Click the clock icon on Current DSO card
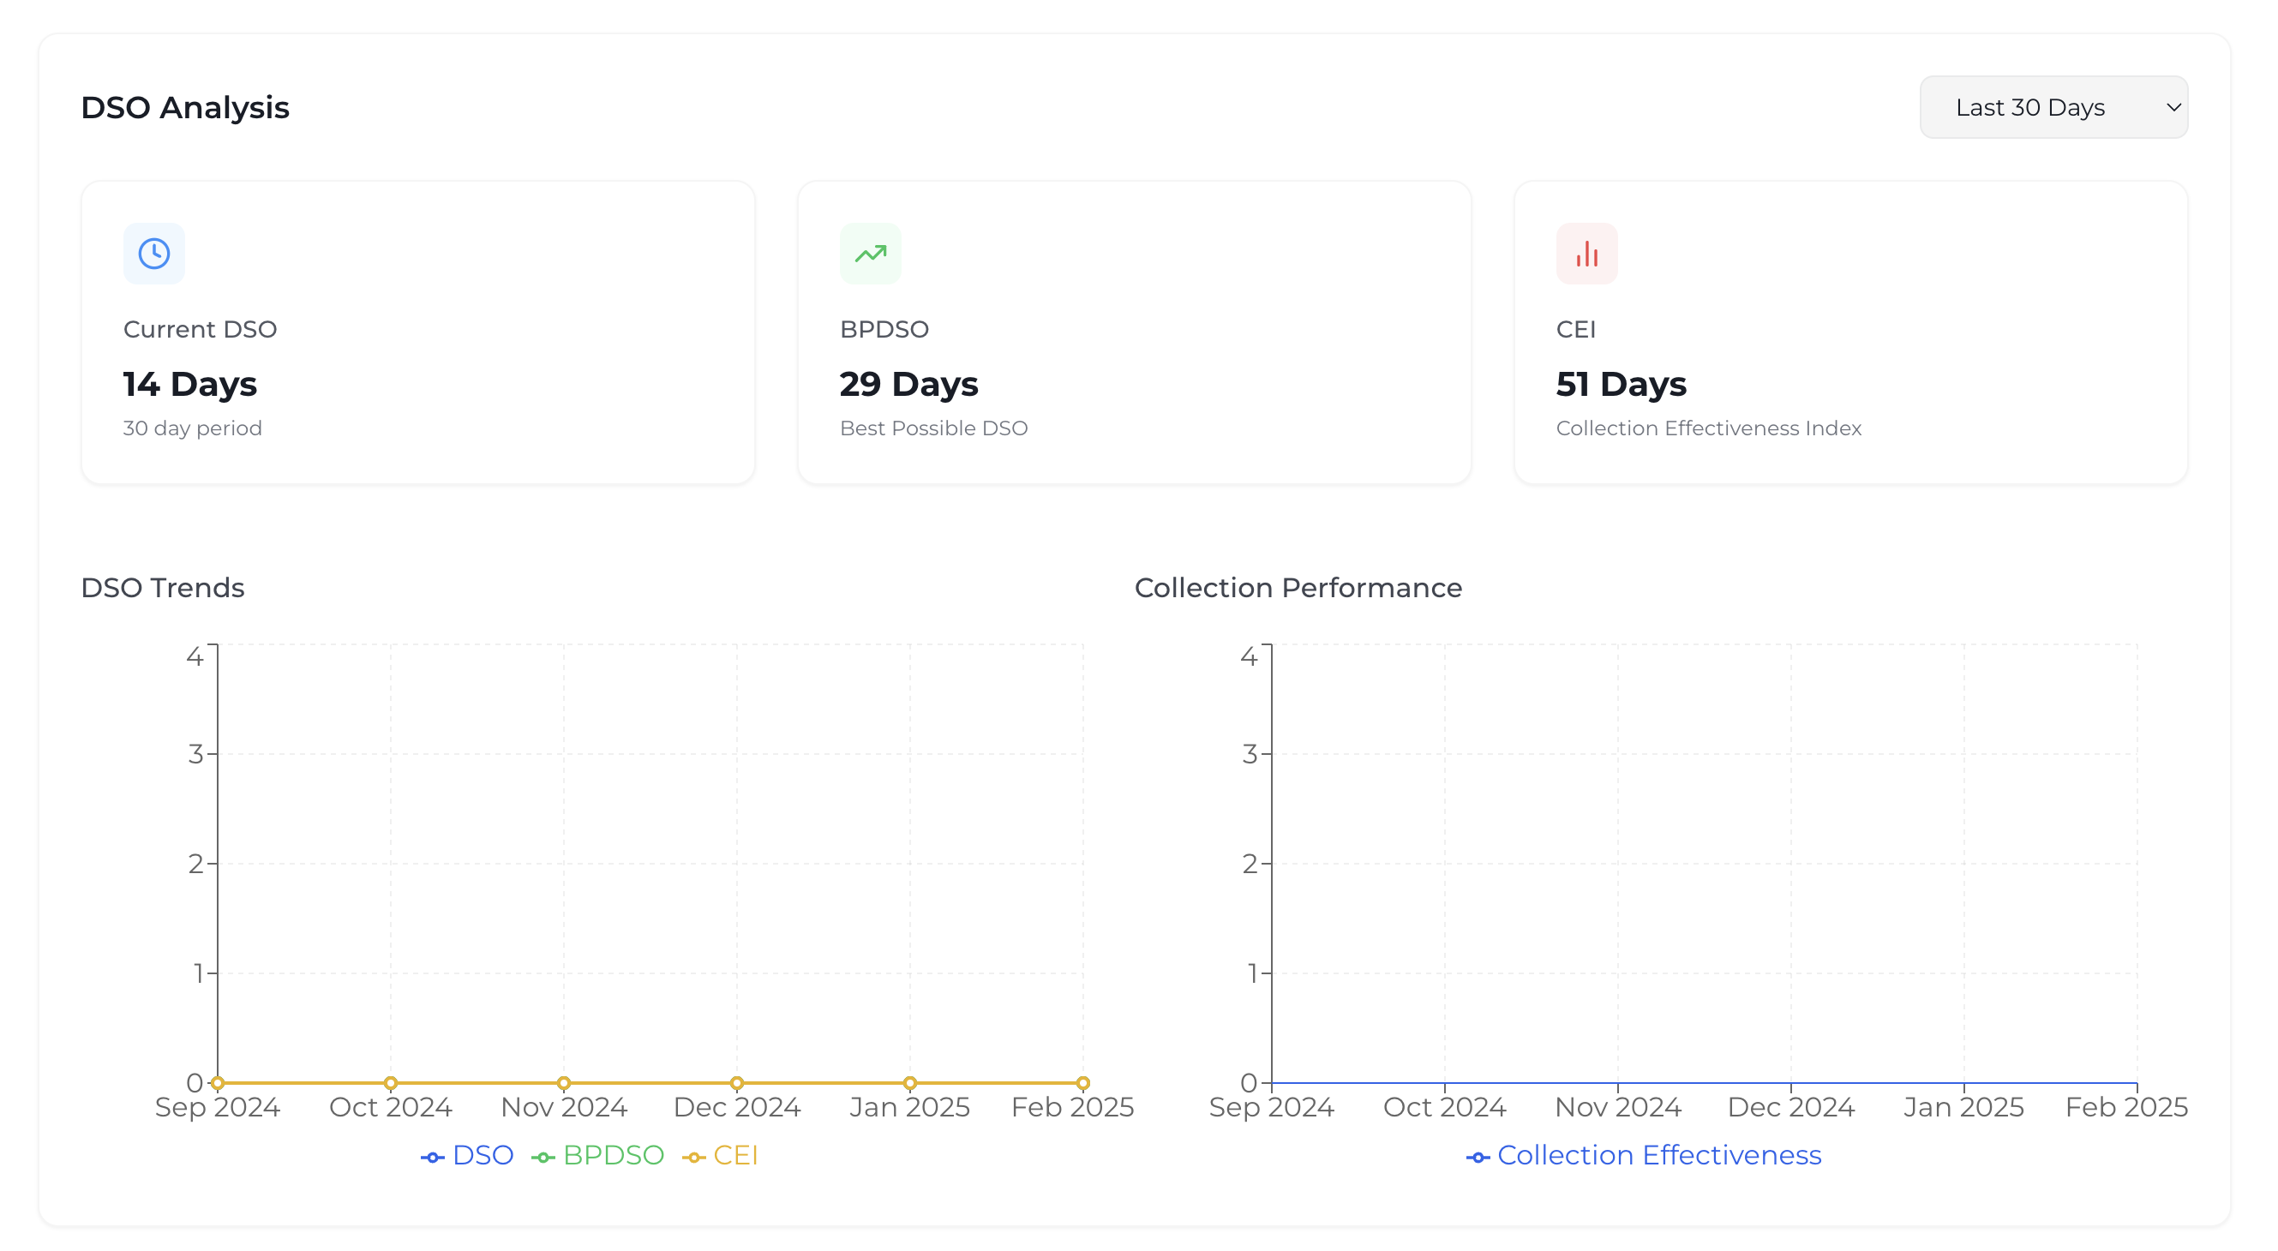The width and height of the screenshot is (2278, 1251). [154, 254]
